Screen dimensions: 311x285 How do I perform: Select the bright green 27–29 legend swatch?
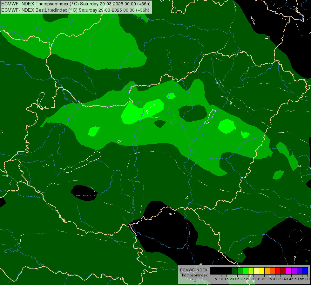[x=246, y=271]
